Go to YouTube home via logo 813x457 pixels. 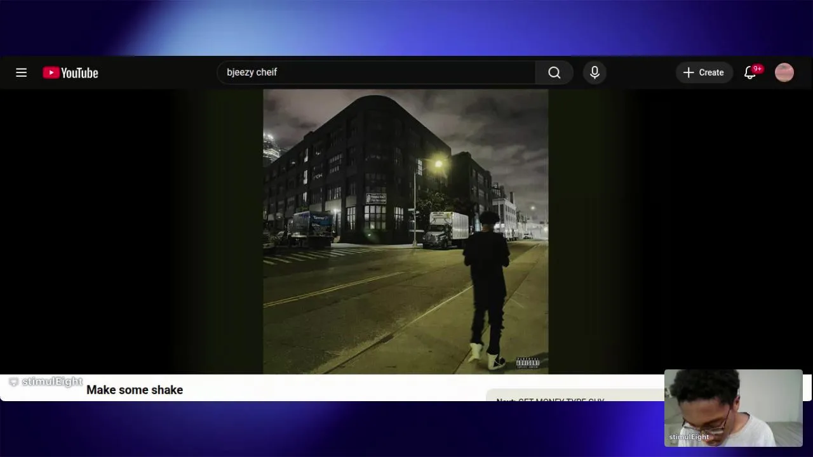(71, 73)
